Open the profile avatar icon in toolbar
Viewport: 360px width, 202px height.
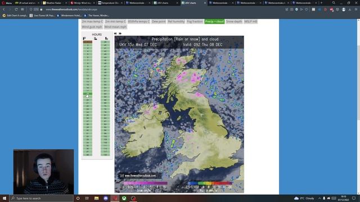(x=344, y=10)
